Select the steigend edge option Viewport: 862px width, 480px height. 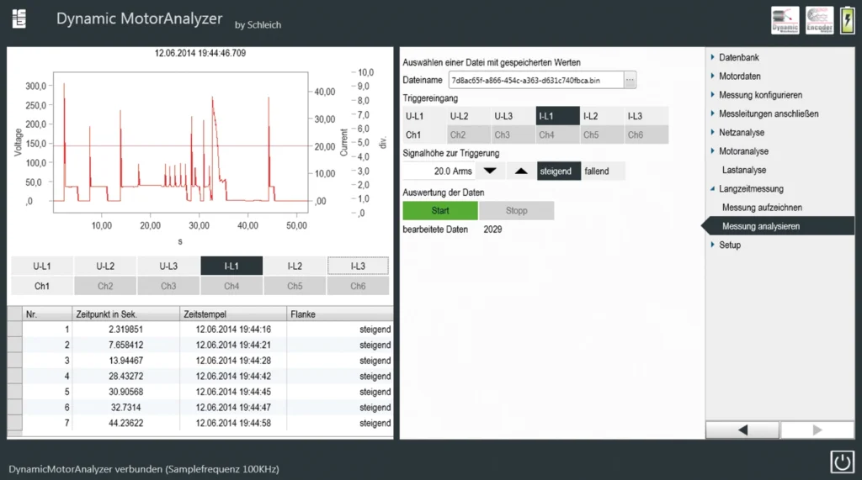558,171
